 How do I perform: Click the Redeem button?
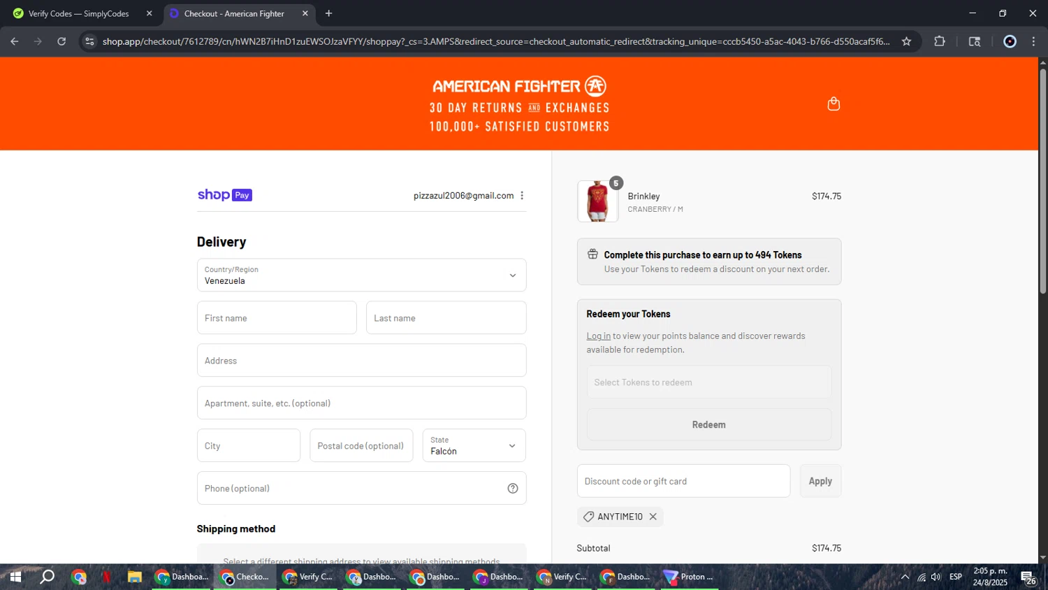click(x=708, y=424)
